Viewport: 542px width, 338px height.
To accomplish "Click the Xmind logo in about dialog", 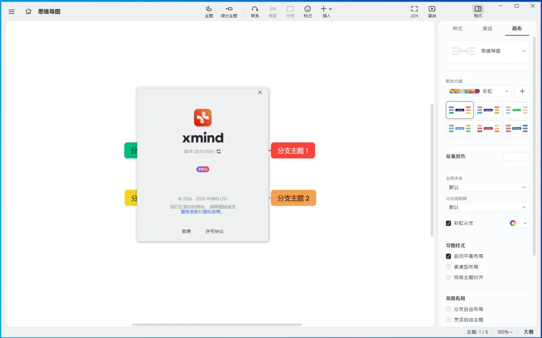I will (x=203, y=118).
